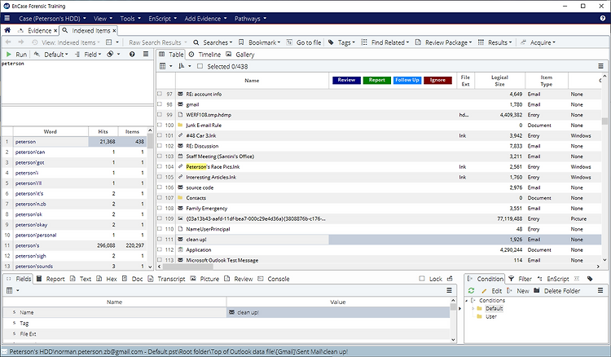Click folder icon of Junk E-mail Rule row
Viewport: 611px width, 357px height.
click(180, 125)
